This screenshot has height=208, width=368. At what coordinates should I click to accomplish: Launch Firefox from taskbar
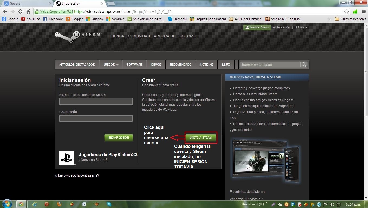pos(59,204)
